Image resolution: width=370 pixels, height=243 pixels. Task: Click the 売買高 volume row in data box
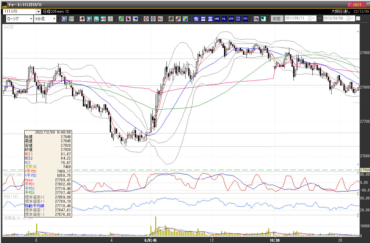(x=48, y=167)
